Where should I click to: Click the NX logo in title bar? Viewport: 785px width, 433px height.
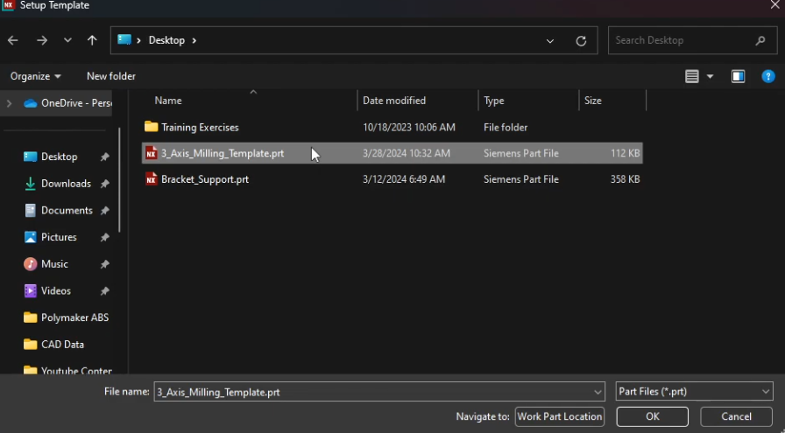point(9,5)
